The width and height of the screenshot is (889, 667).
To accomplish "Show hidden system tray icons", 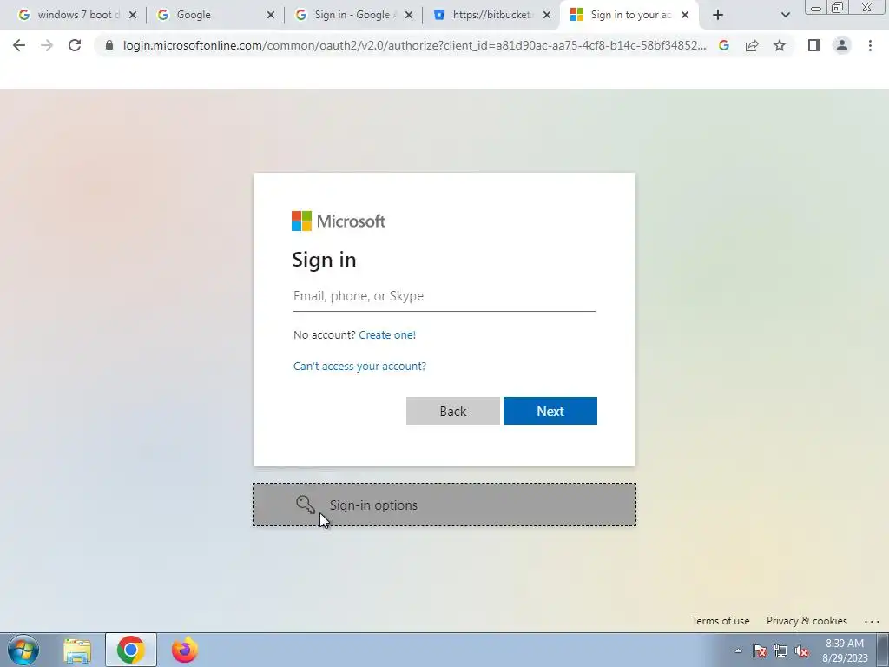I will coord(738,650).
